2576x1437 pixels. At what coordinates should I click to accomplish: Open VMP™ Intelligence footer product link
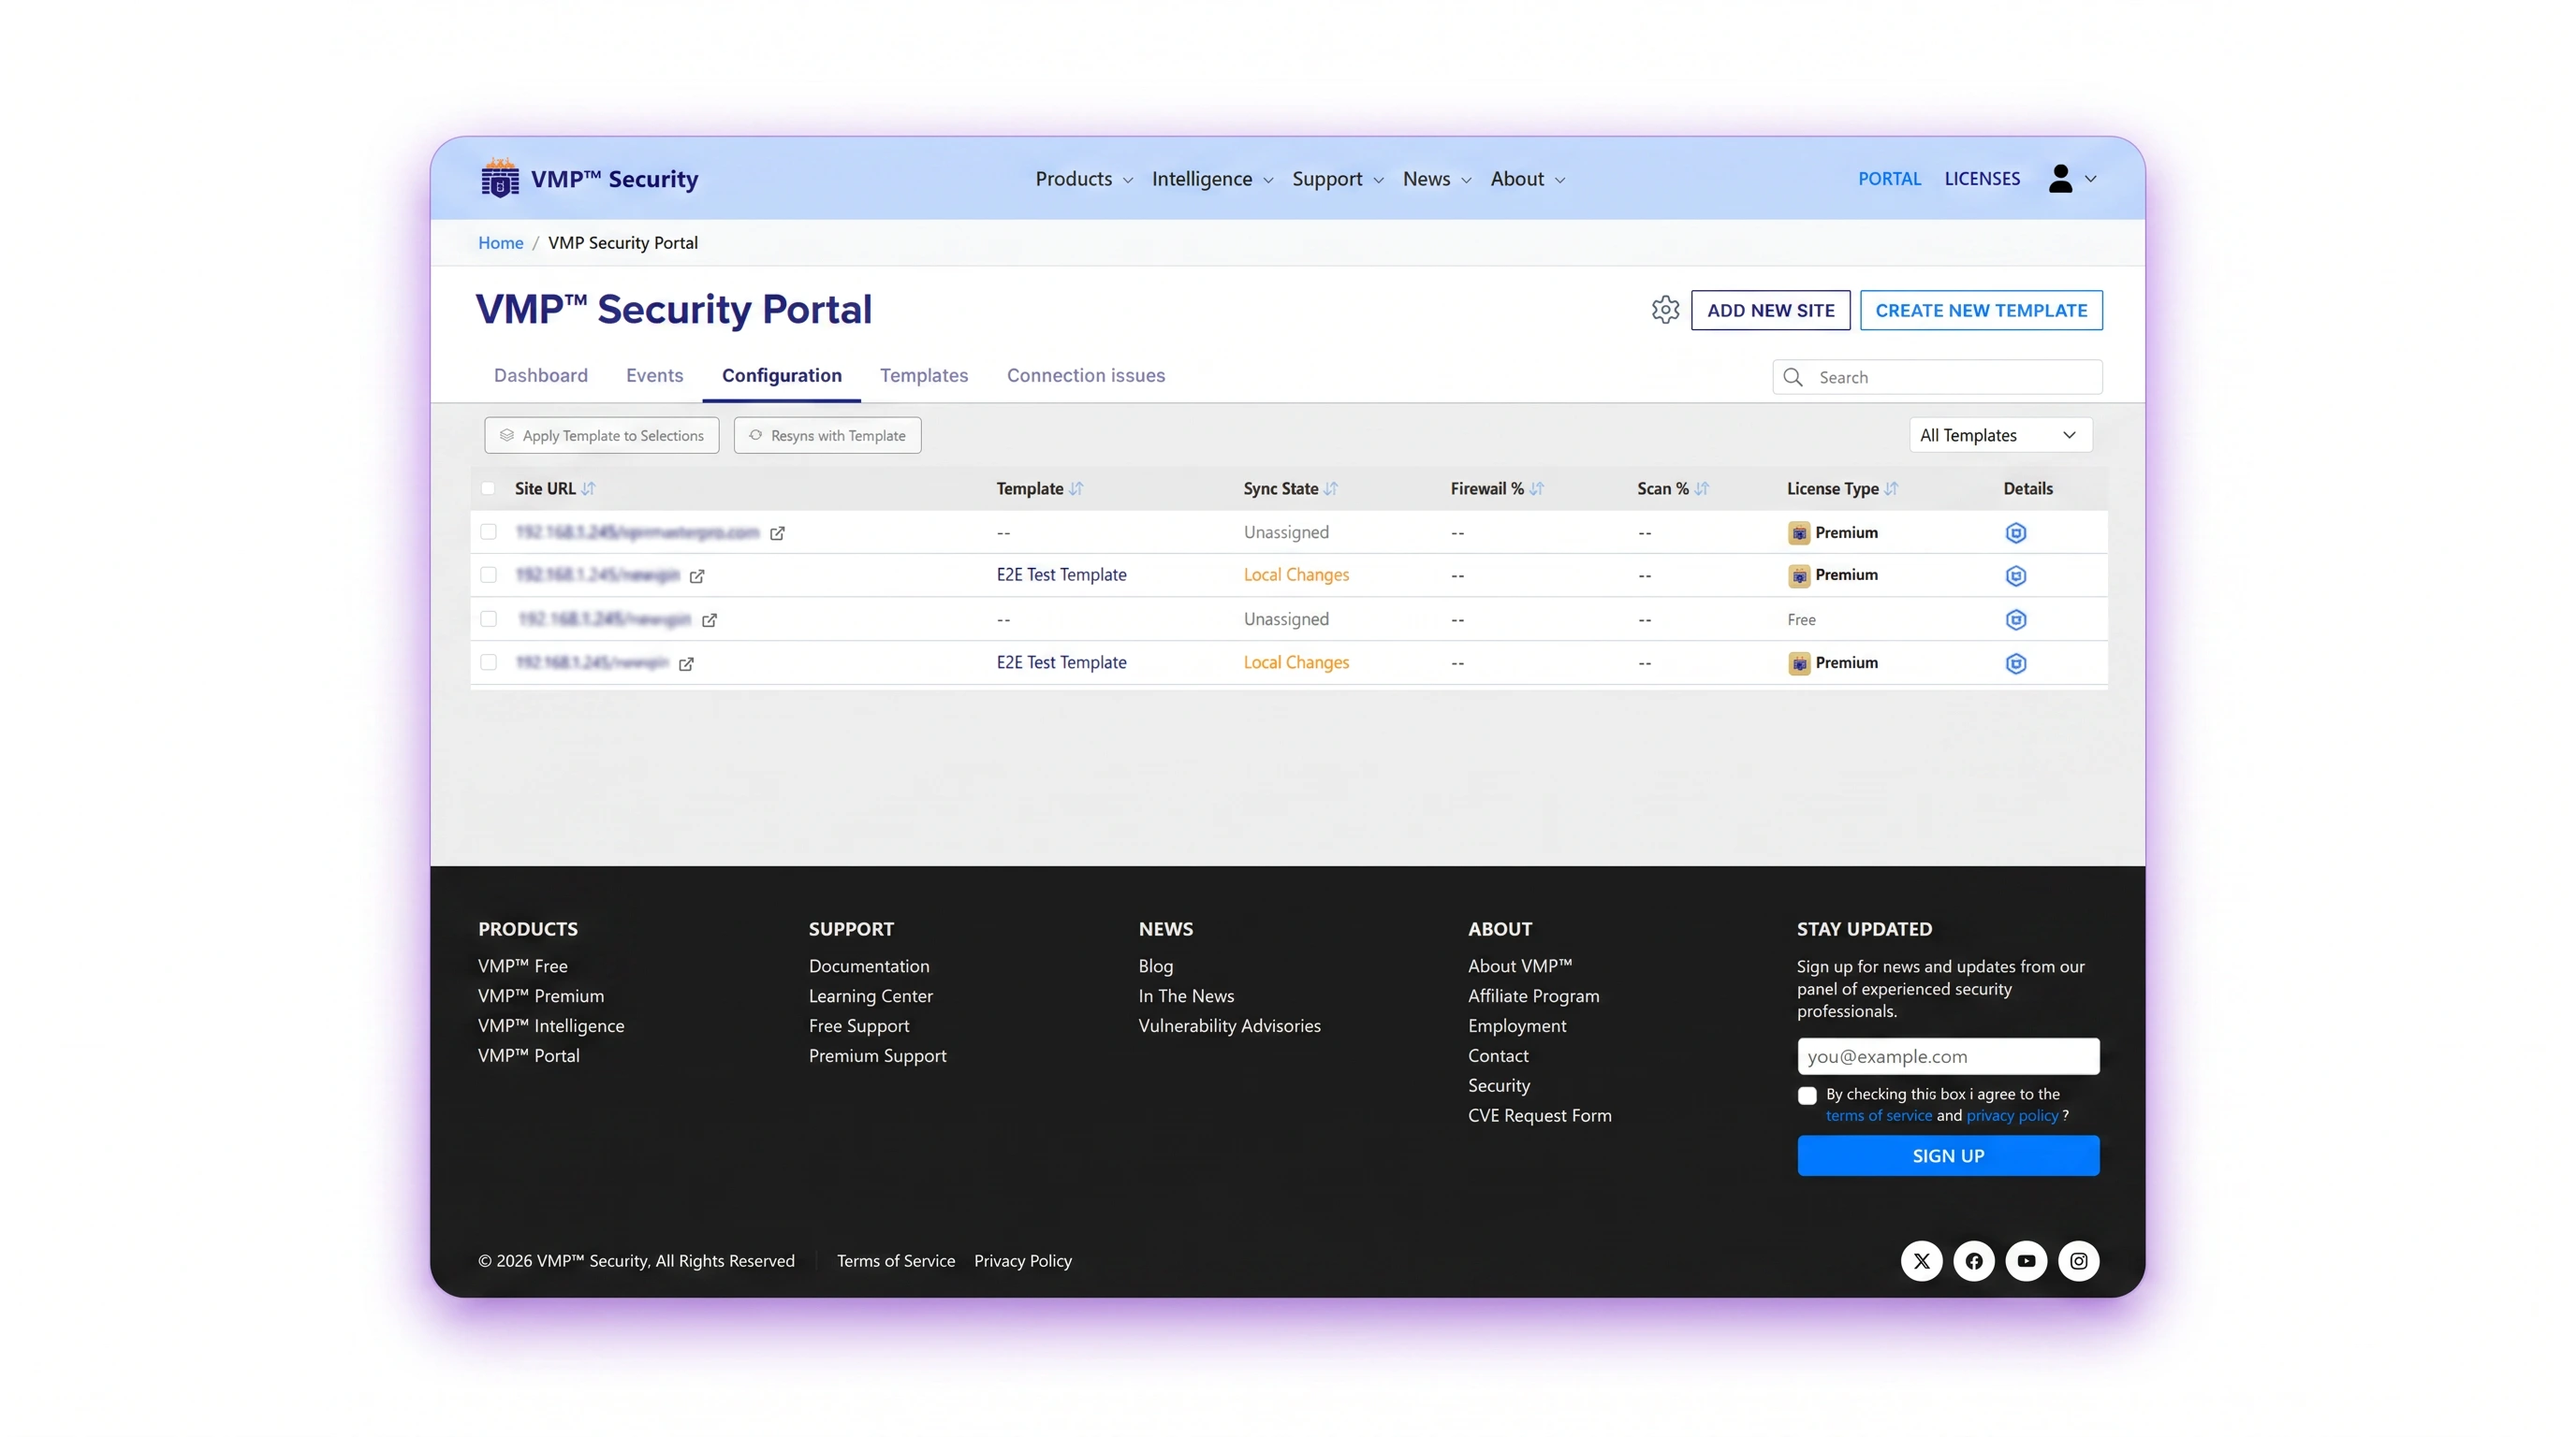(551, 1026)
